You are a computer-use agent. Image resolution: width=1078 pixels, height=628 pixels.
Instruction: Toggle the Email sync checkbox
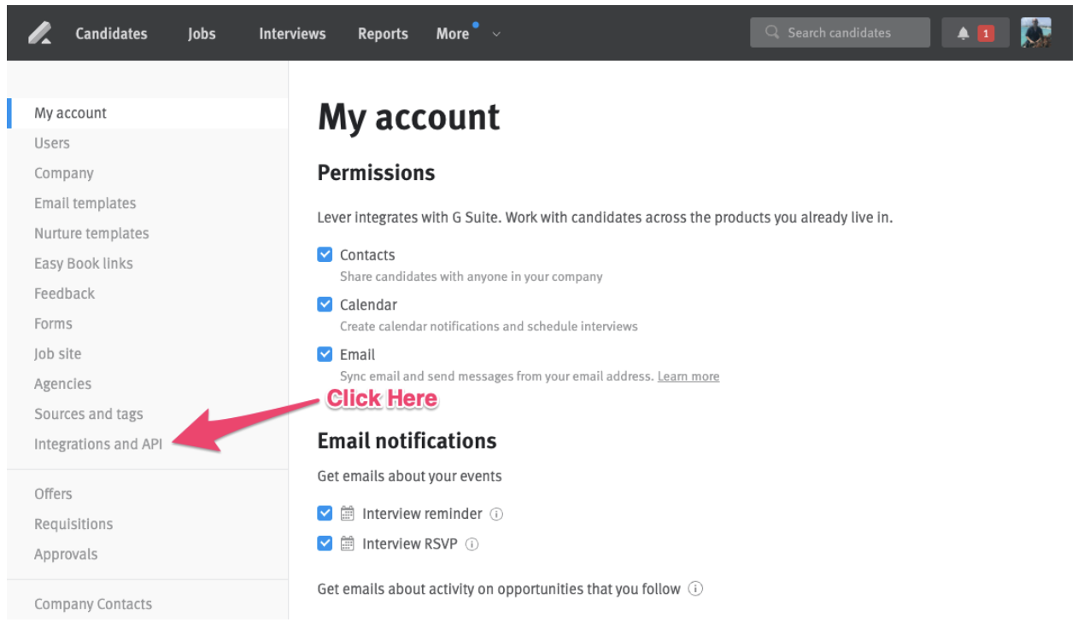tap(325, 353)
